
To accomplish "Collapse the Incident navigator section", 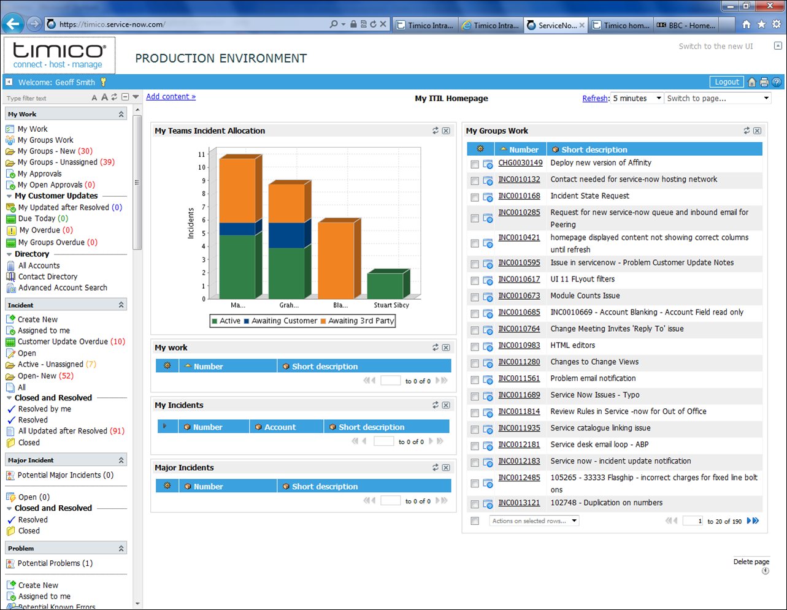I will 121,305.
